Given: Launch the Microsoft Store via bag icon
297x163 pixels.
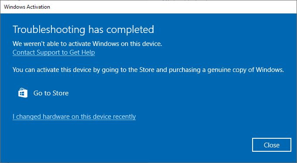Looking at the screenshot, I should pos(23,93).
